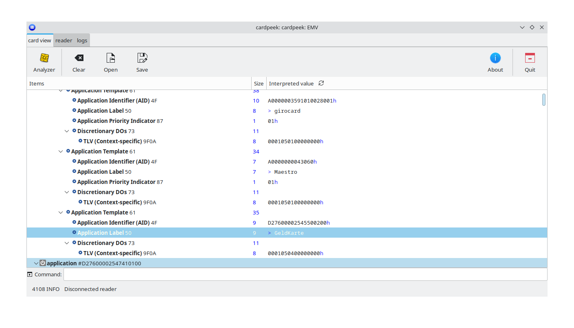
Task: Switch to the logs tab
Action: click(x=82, y=40)
